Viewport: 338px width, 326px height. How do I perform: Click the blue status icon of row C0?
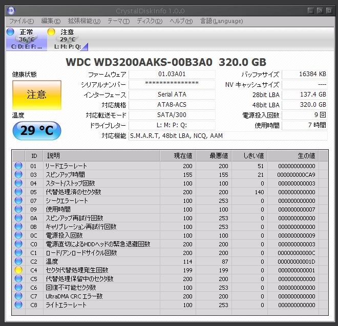point(18,244)
